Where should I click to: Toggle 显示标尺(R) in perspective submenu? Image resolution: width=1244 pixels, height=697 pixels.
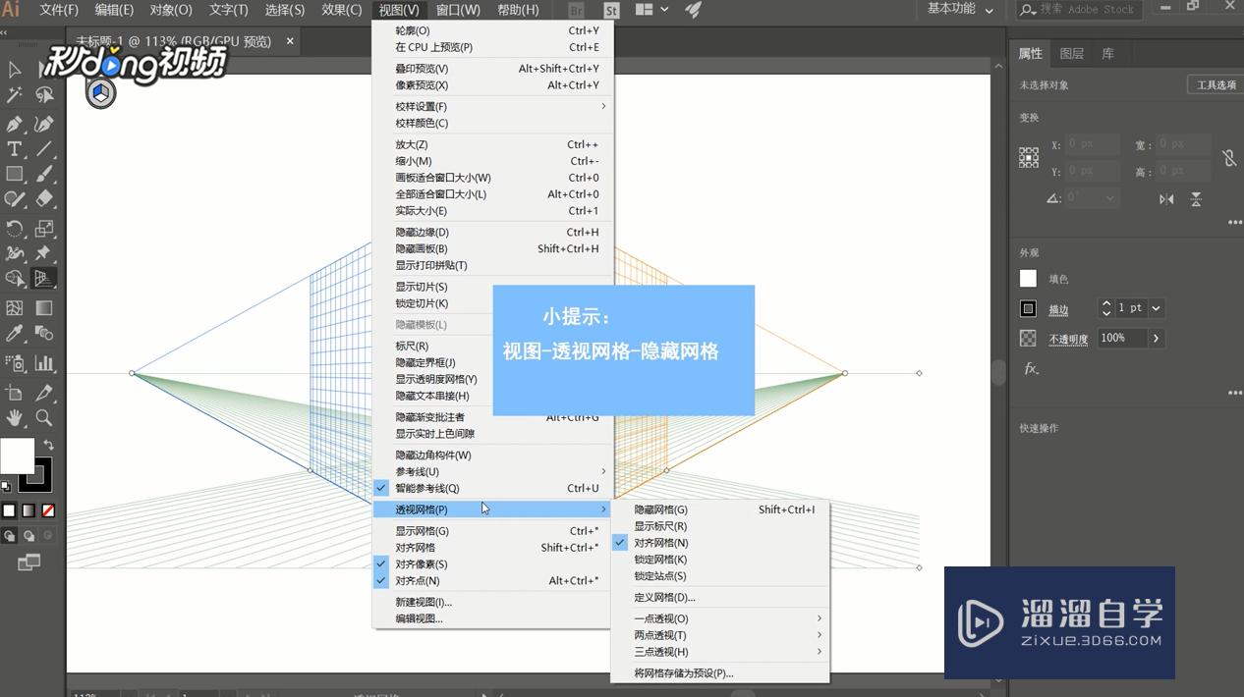720,526
